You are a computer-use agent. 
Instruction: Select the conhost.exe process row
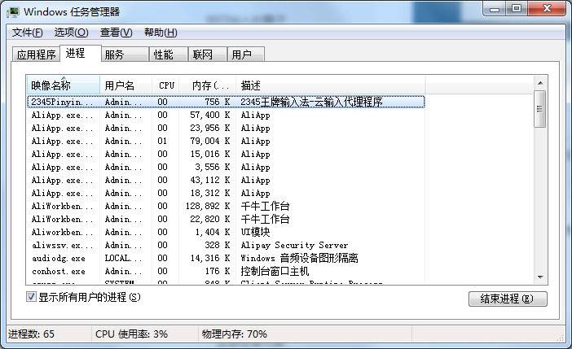pyautogui.click(x=227, y=271)
